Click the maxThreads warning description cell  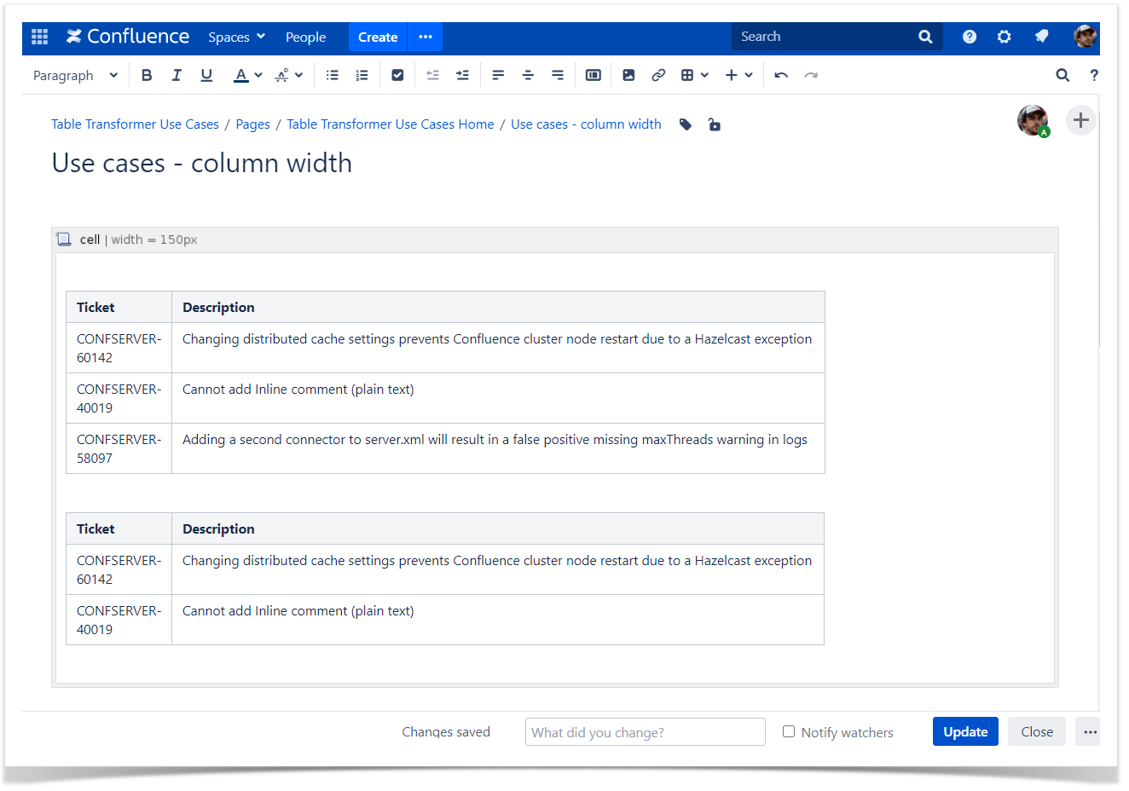(498, 448)
